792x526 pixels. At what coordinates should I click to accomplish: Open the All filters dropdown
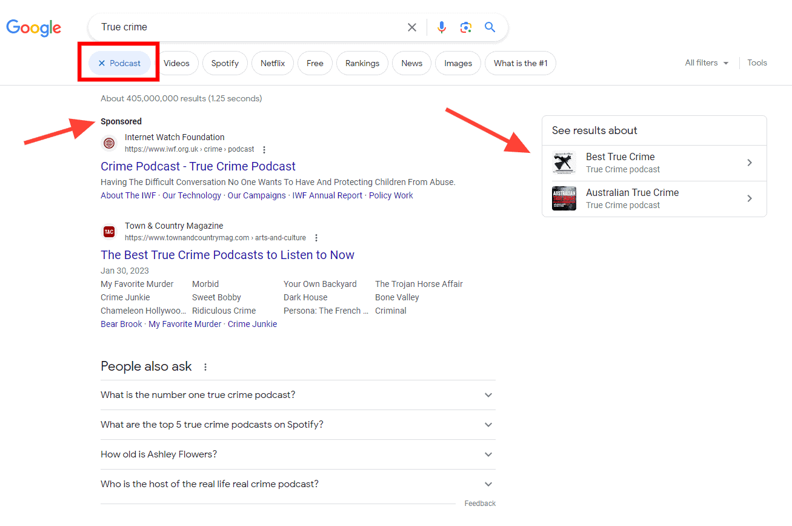707,63
